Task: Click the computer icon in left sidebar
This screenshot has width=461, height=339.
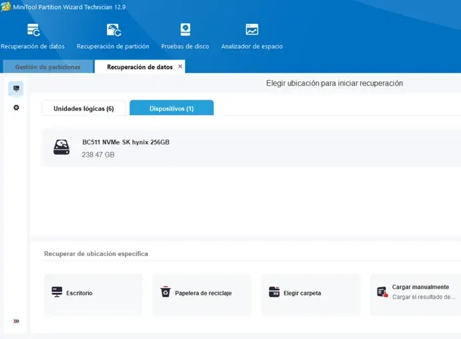Action: point(16,88)
